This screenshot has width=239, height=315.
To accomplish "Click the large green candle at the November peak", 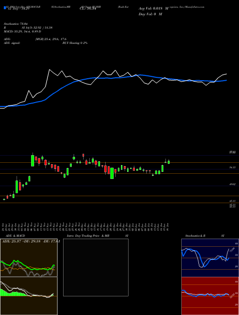I will [x=33, y=160].
